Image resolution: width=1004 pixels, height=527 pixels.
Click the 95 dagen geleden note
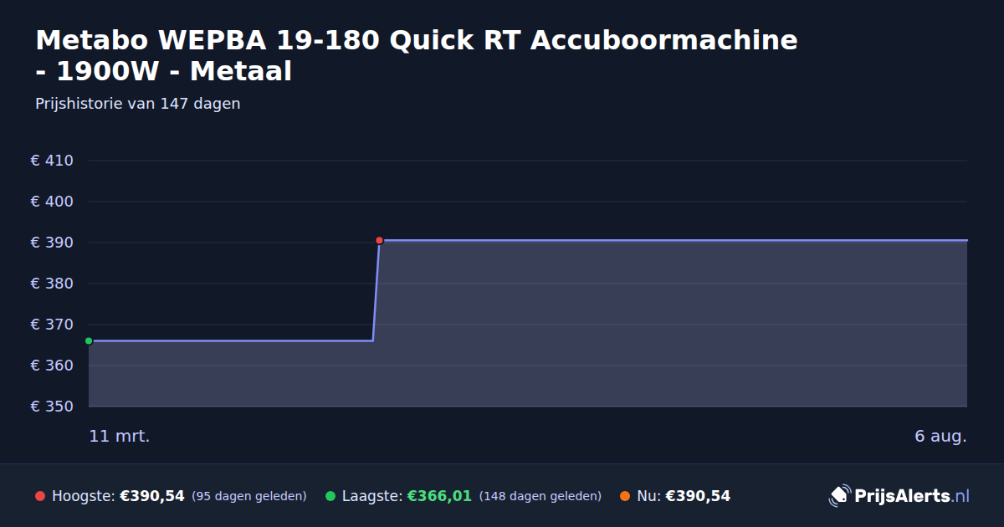[x=249, y=496]
